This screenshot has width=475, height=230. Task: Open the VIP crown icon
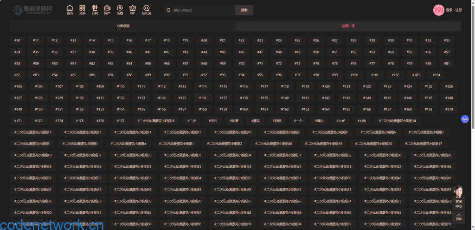[132, 10]
